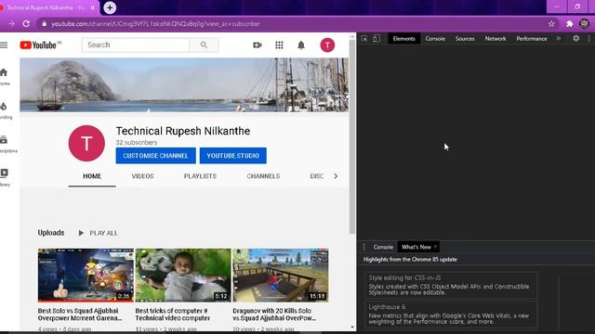Show more DevTools tabs chevron
The width and height of the screenshot is (595, 334).
point(559,38)
